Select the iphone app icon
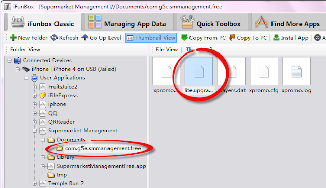The width and height of the screenshot is (326, 188). (43, 104)
